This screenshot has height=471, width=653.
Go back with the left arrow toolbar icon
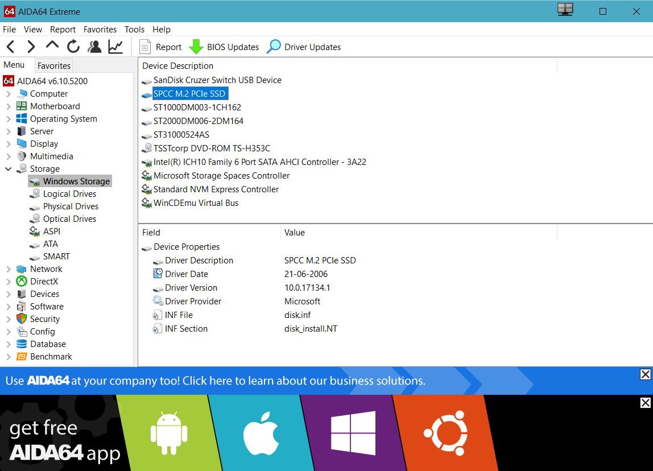coord(11,47)
